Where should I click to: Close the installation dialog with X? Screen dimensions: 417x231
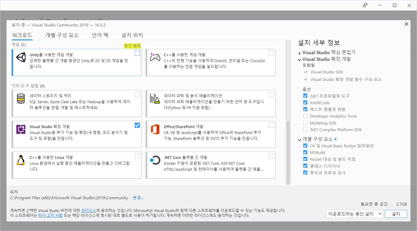point(406,24)
